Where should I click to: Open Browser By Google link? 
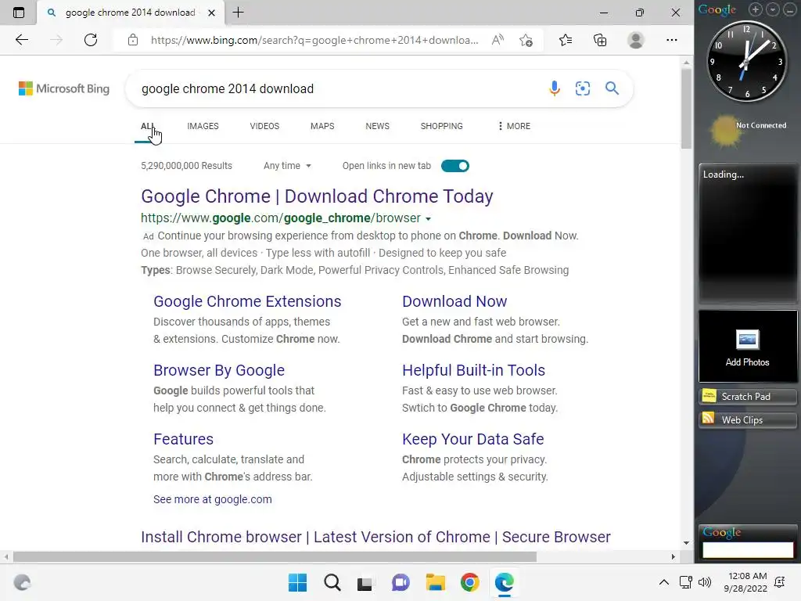click(x=219, y=370)
